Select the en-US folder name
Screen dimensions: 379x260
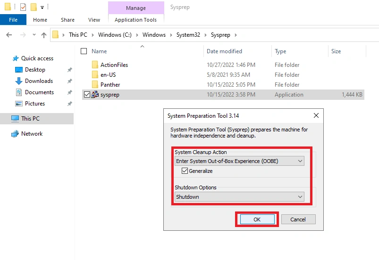pos(108,75)
